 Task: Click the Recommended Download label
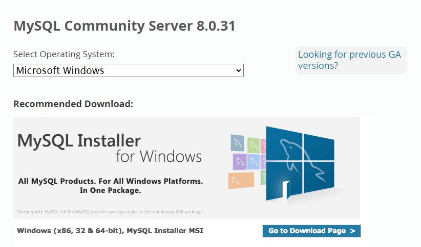[73, 104]
